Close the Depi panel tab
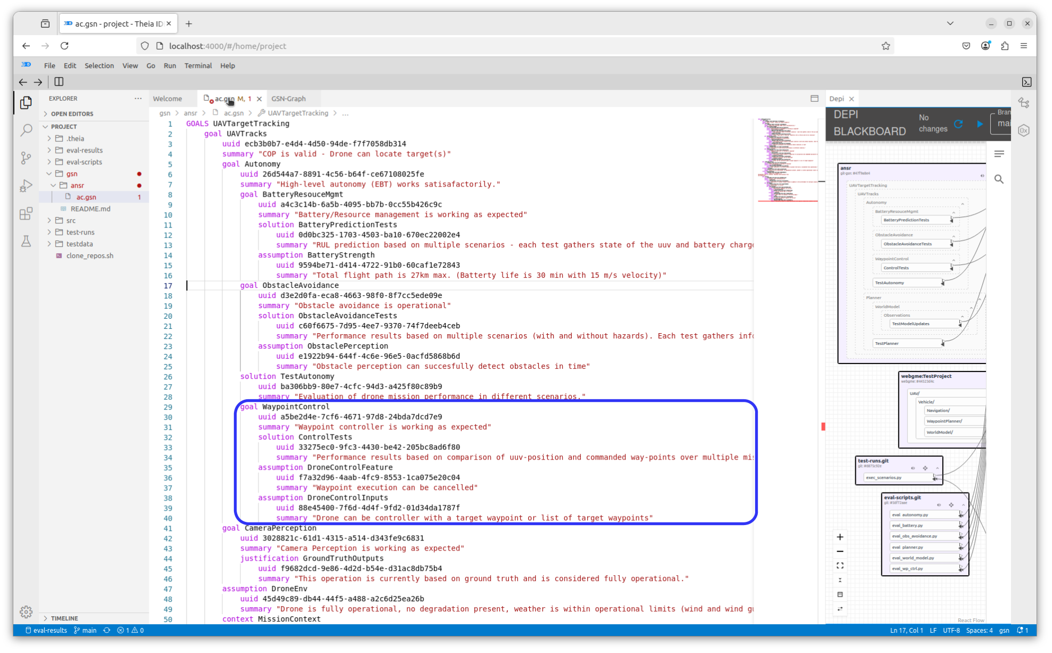The width and height of the screenshot is (1052, 653). pyautogui.click(x=852, y=99)
